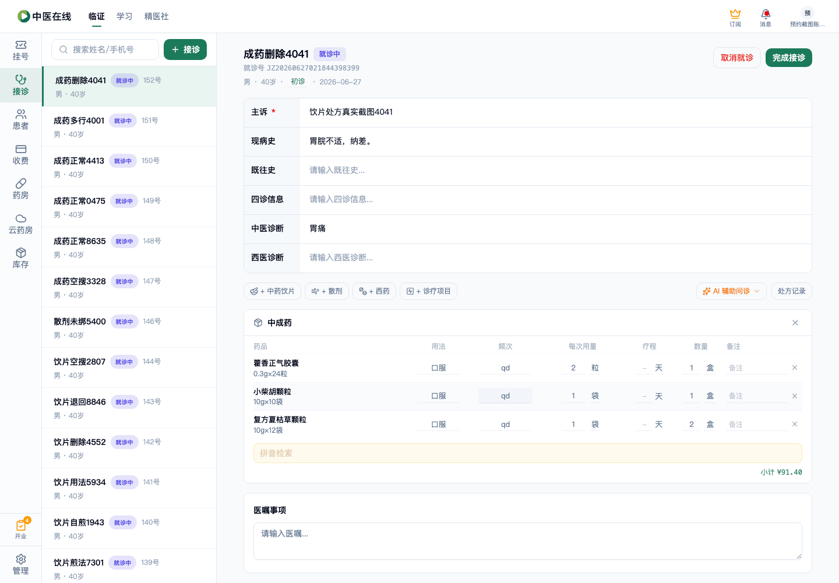Select patient 成药多行4001
The width and height of the screenshot is (839, 583).
(x=129, y=126)
